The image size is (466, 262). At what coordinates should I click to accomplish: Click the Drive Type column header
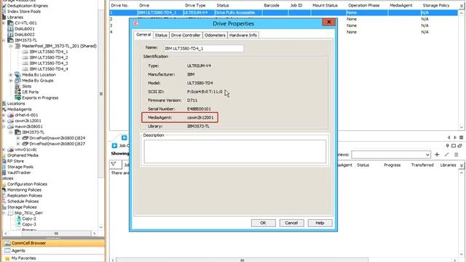195,5
